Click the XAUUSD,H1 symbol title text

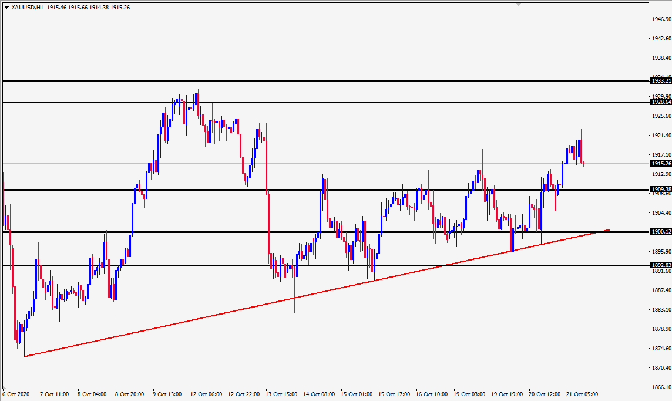(28, 8)
